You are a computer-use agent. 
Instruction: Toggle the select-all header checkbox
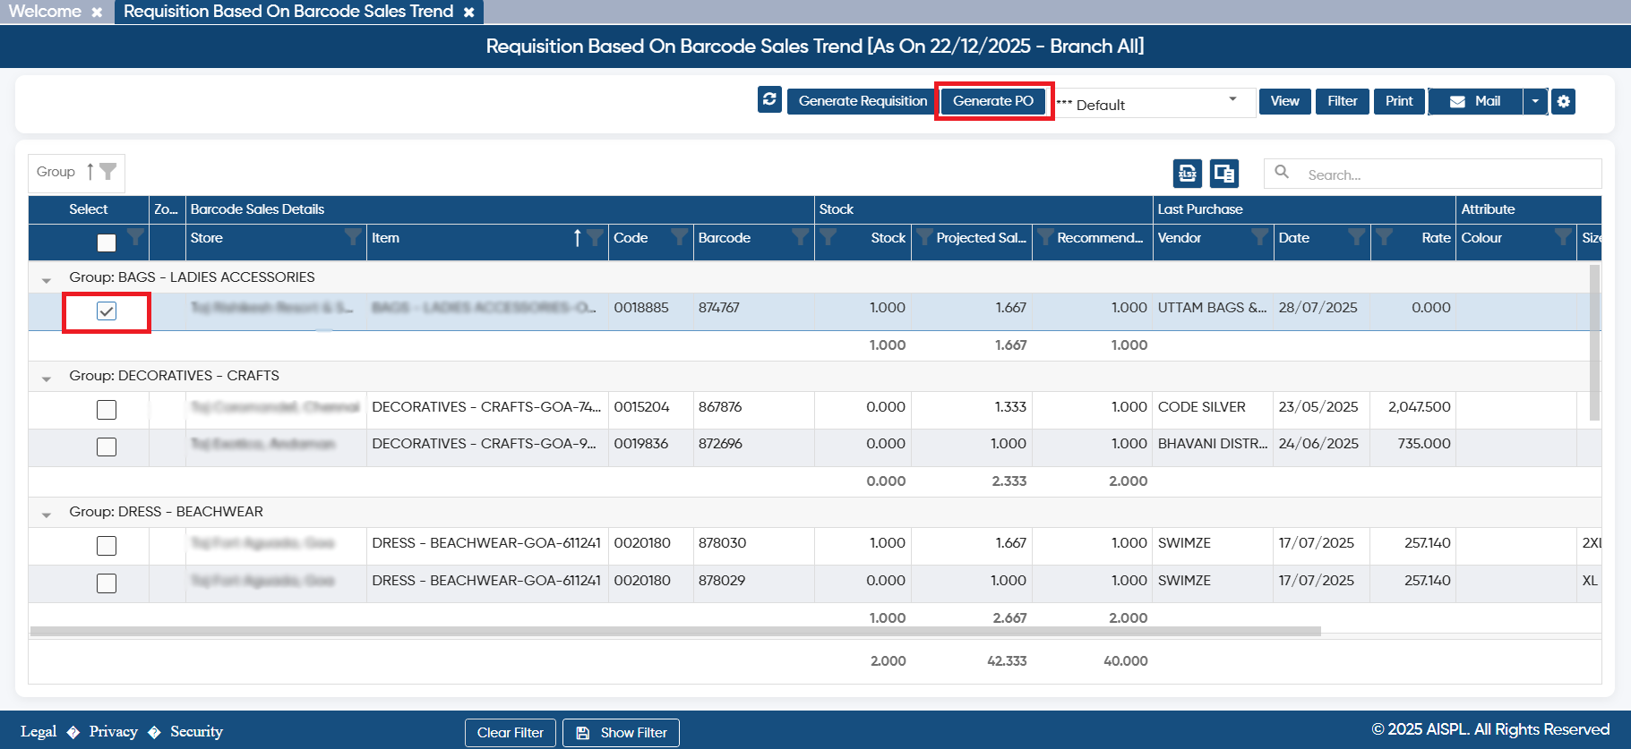click(107, 243)
